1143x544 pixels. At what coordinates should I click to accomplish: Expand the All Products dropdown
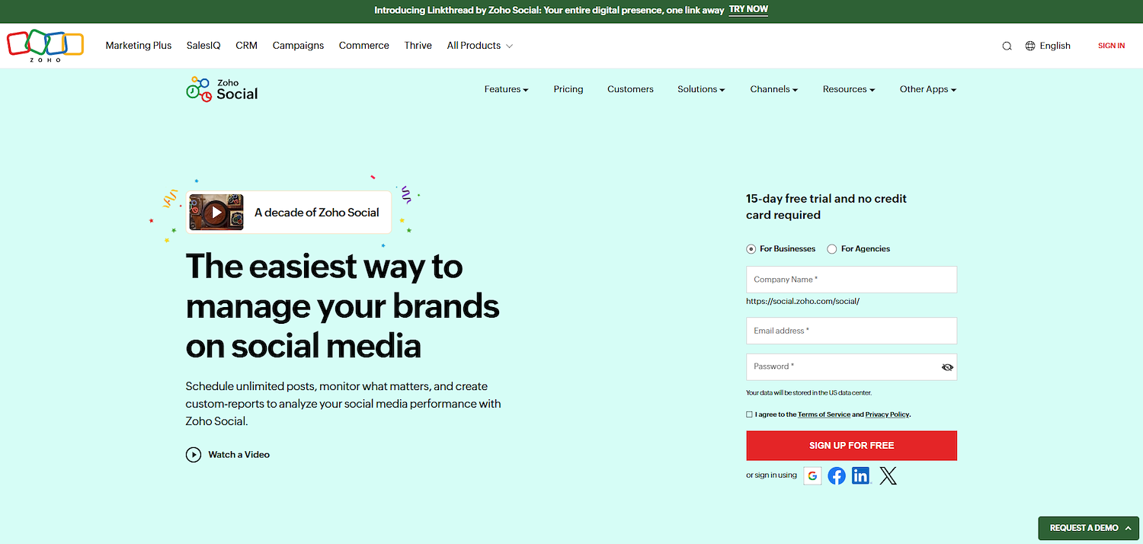(x=479, y=46)
